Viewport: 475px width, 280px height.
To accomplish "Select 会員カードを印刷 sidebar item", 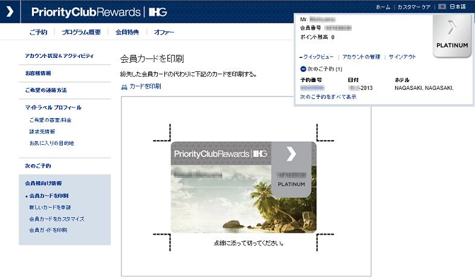I will 49,196.
